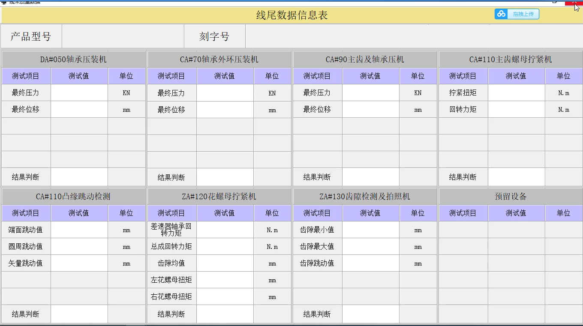Click the 右花螺母扭矩 row label

[x=171, y=296]
